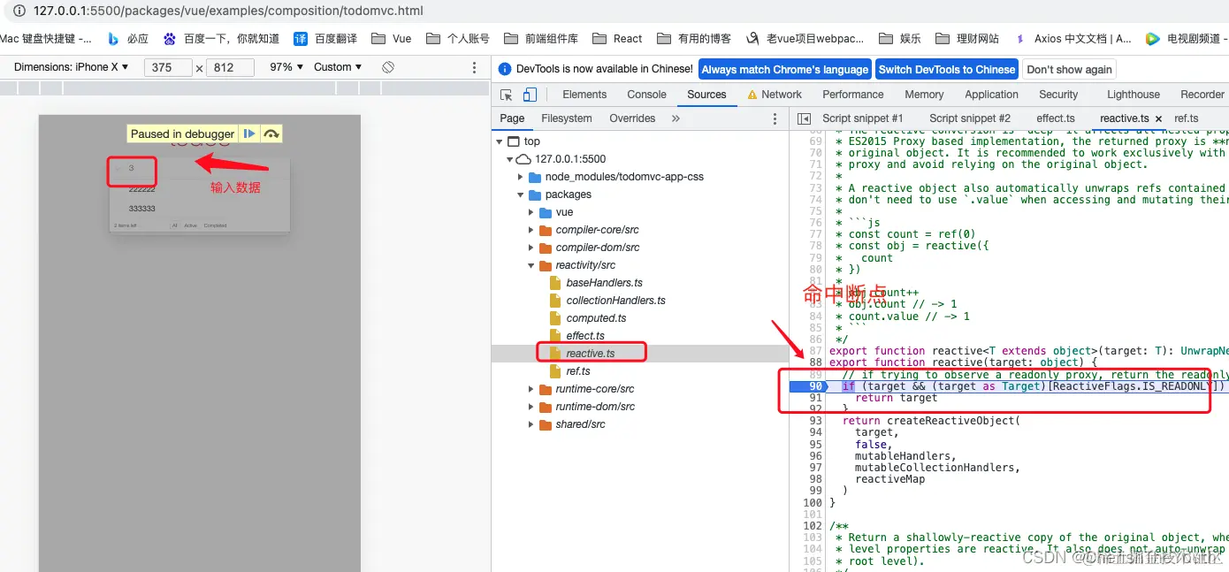Screen dimensions: 1229x572
Task: Toggle breakpoint on line number 93
Action: pos(815,421)
